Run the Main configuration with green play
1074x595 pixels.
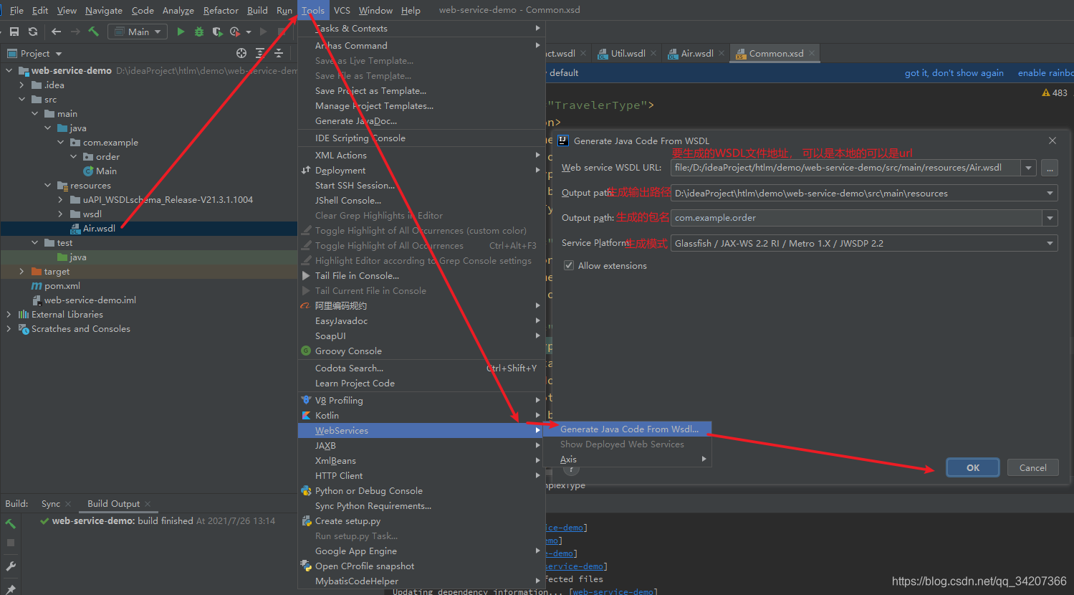point(181,32)
